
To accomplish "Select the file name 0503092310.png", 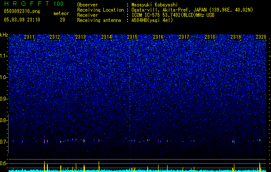I will tap(22, 12).
